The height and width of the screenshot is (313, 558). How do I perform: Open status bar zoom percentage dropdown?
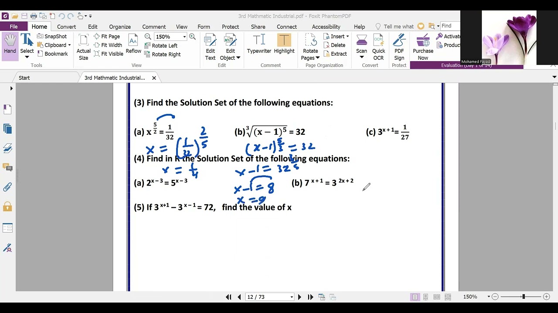click(x=489, y=297)
